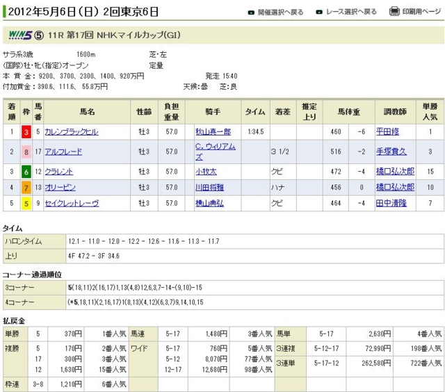Click the 負担重量 column header

pos(172,112)
